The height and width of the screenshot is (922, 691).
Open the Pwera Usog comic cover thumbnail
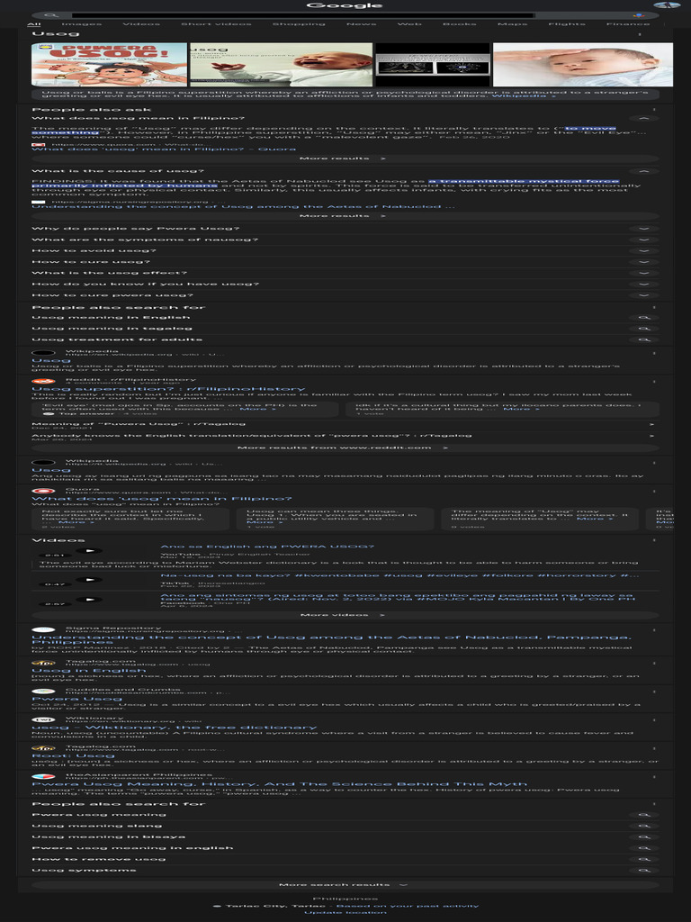[x=109, y=64]
